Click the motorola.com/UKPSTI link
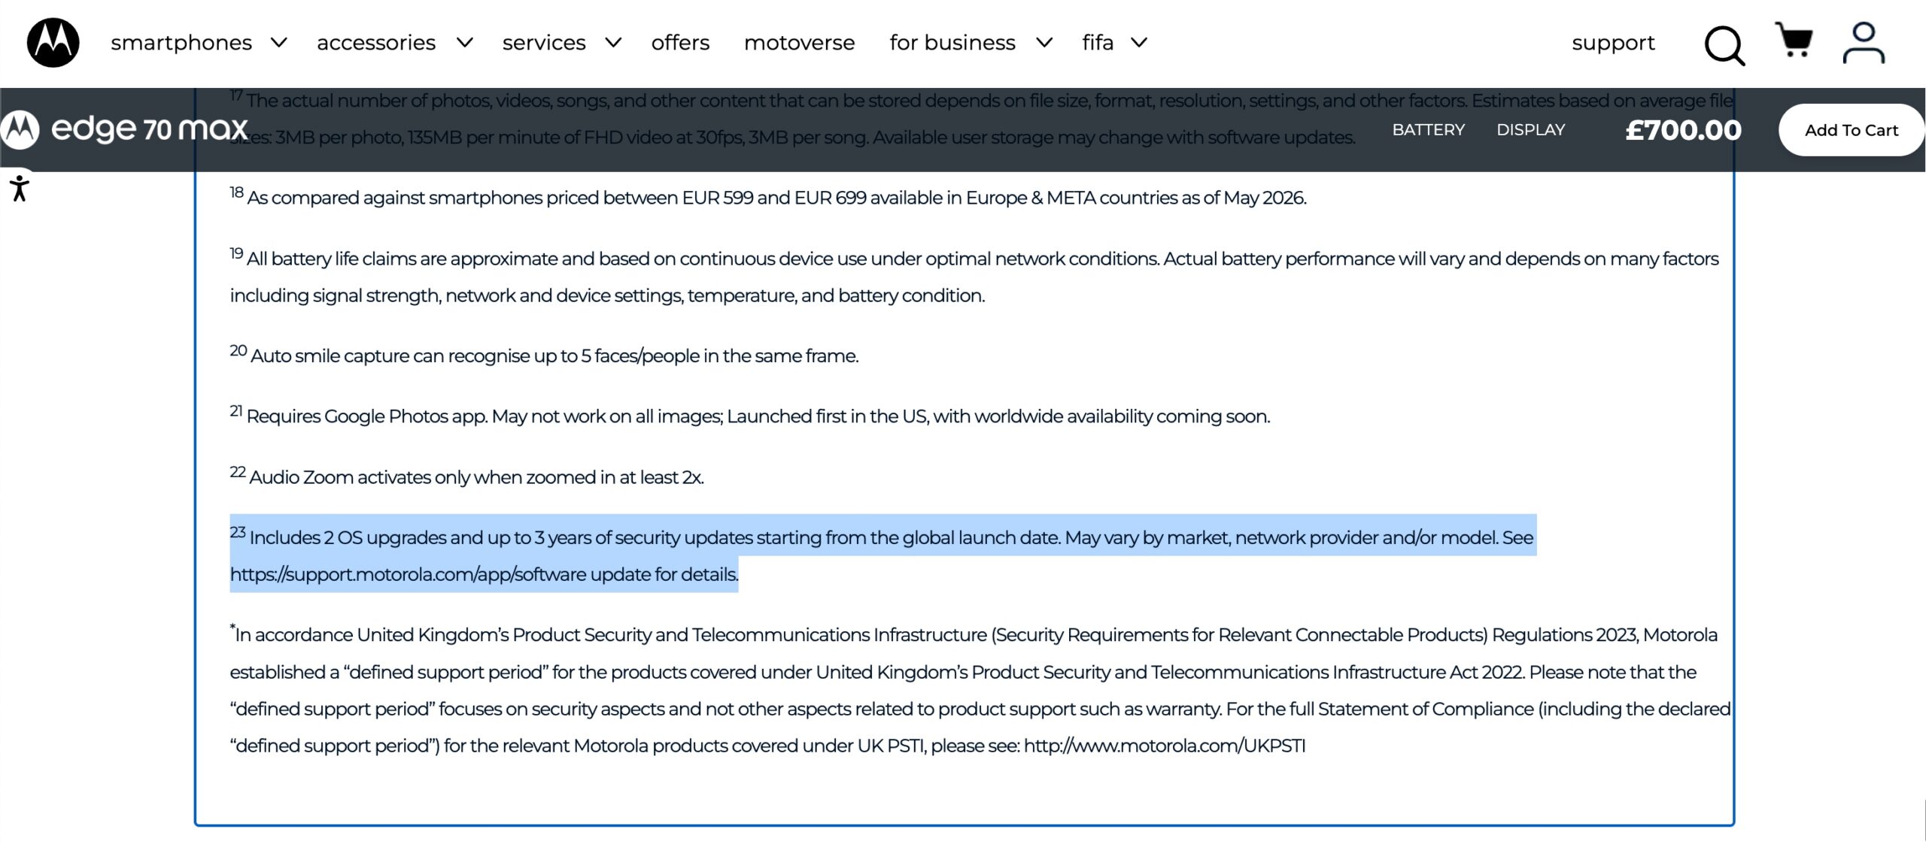Viewport: 1926px width, 844px height. (1165, 746)
